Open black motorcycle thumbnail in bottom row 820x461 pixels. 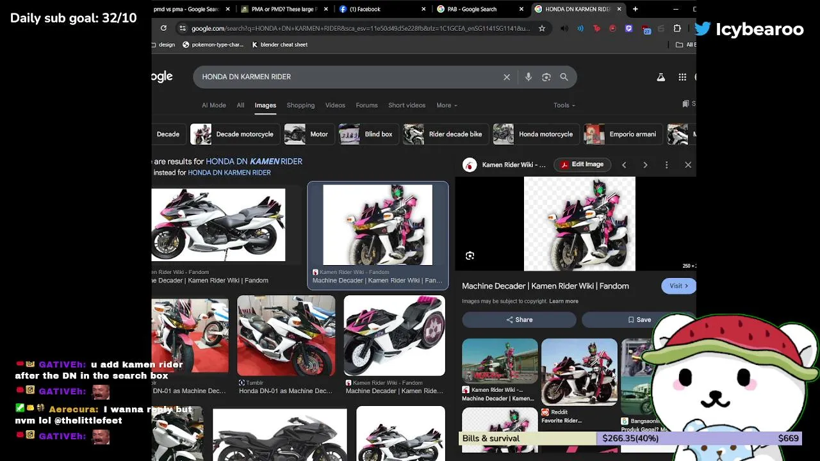(279, 434)
